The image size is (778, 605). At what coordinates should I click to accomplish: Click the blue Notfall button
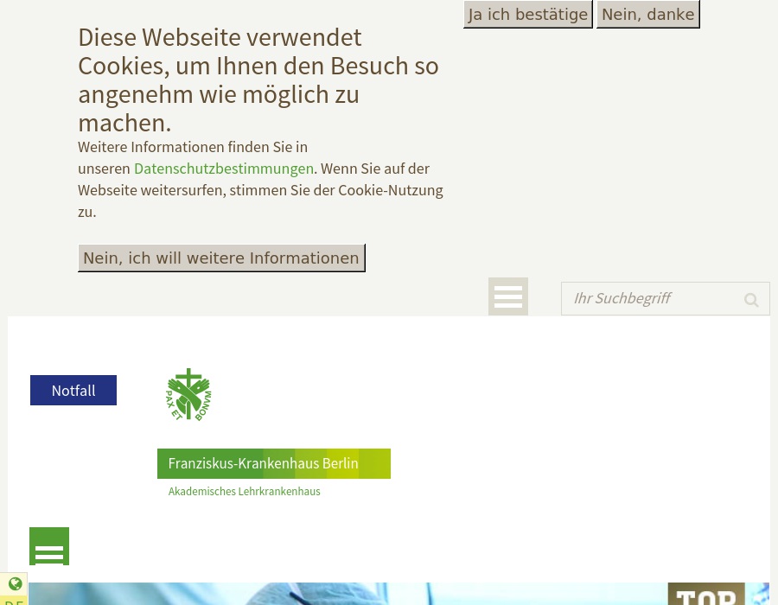(73, 391)
